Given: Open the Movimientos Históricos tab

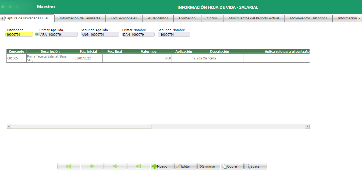Looking at the screenshot, I should coord(308,18).
